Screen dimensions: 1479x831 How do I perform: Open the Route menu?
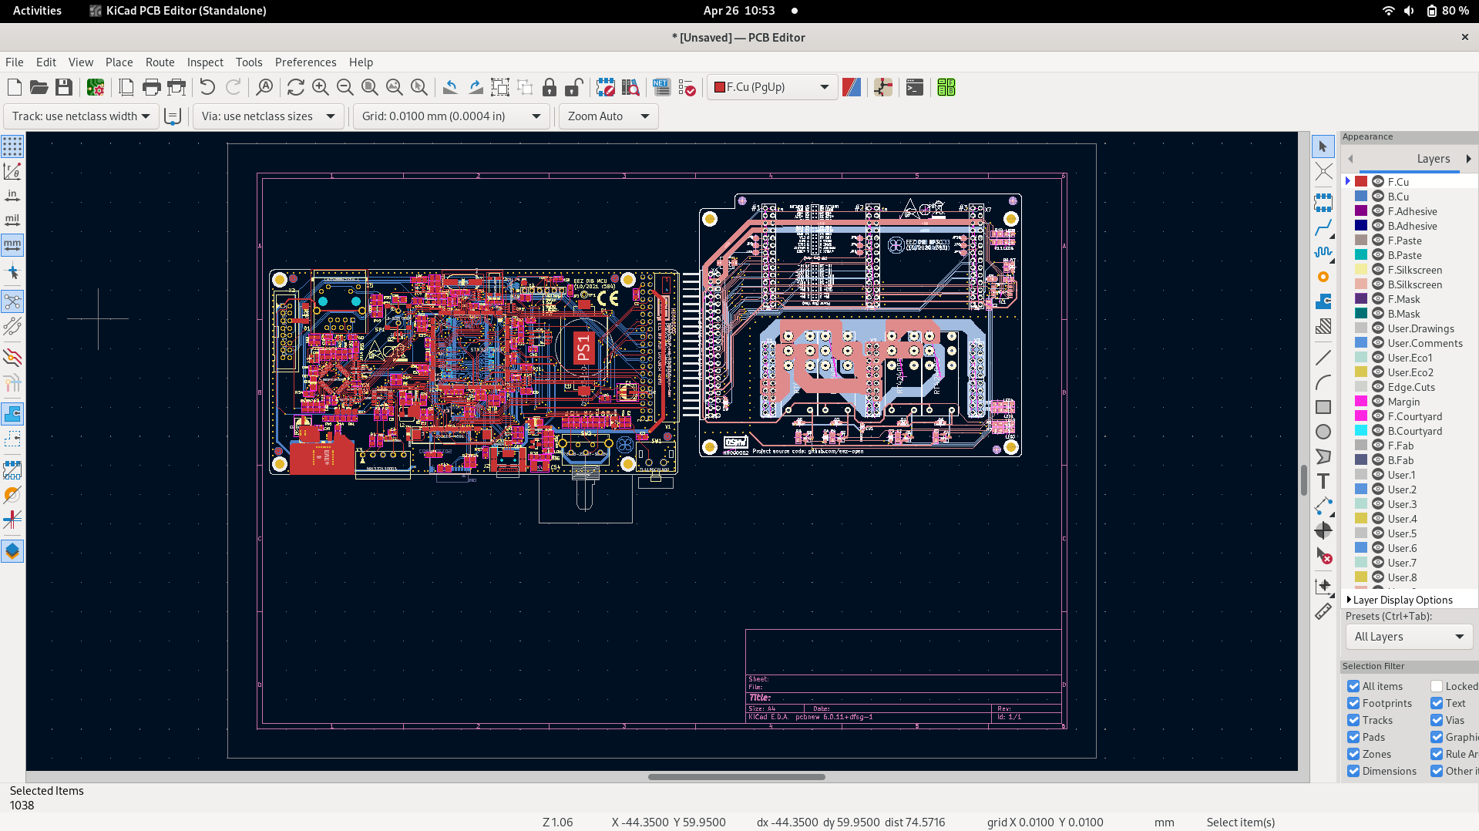click(160, 62)
